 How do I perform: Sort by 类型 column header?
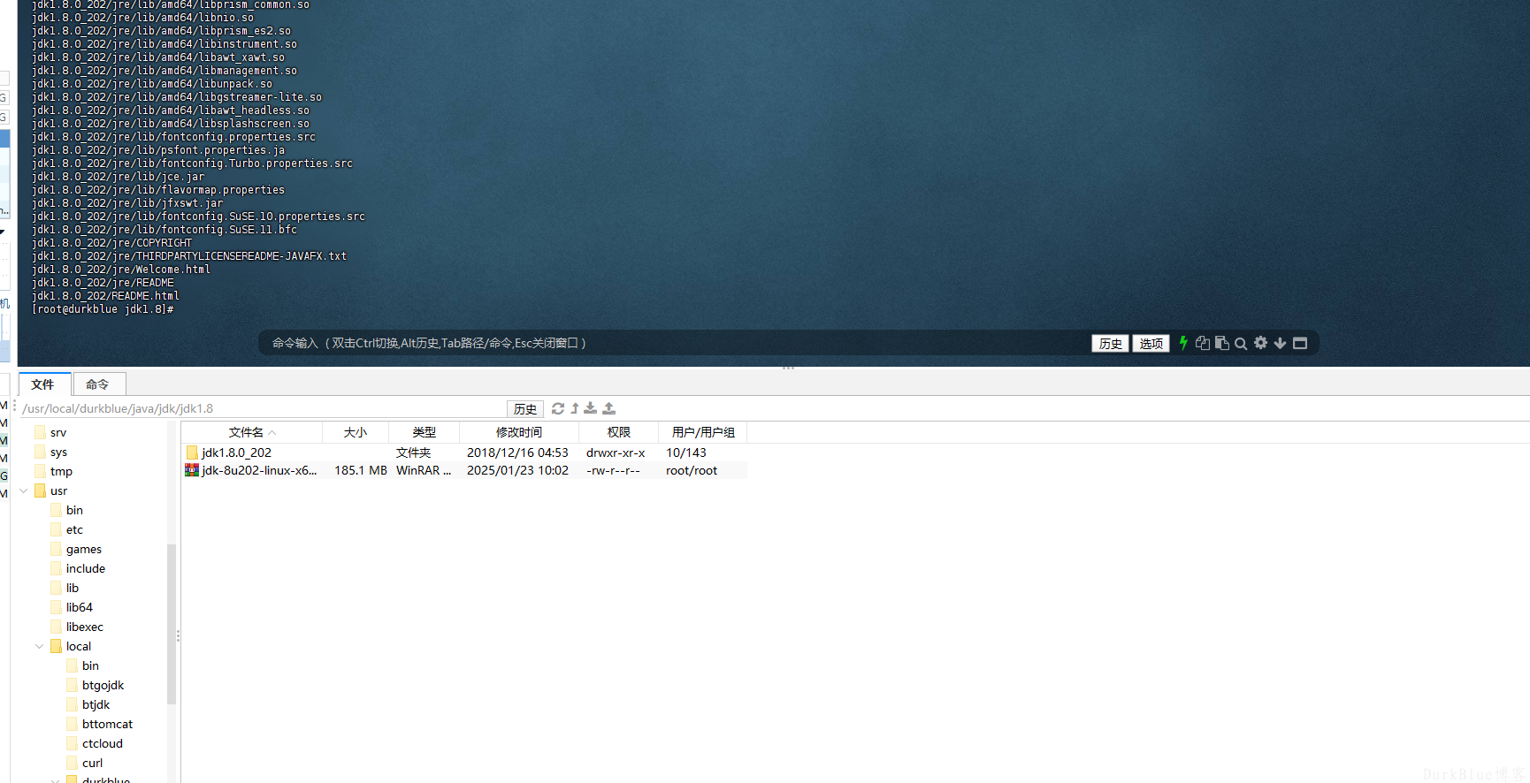point(425,432)
